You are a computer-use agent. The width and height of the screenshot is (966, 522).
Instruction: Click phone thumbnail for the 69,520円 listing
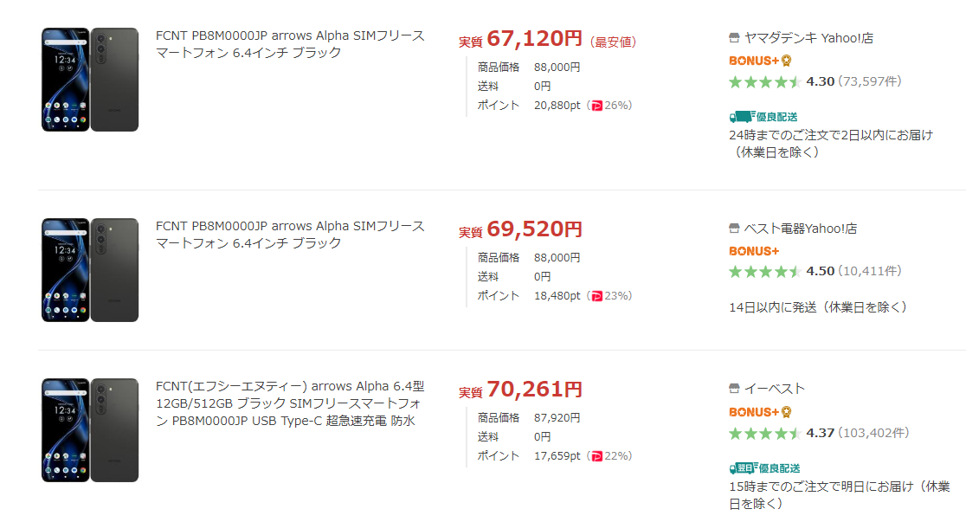pyautogui.click(x=90, y=270)
